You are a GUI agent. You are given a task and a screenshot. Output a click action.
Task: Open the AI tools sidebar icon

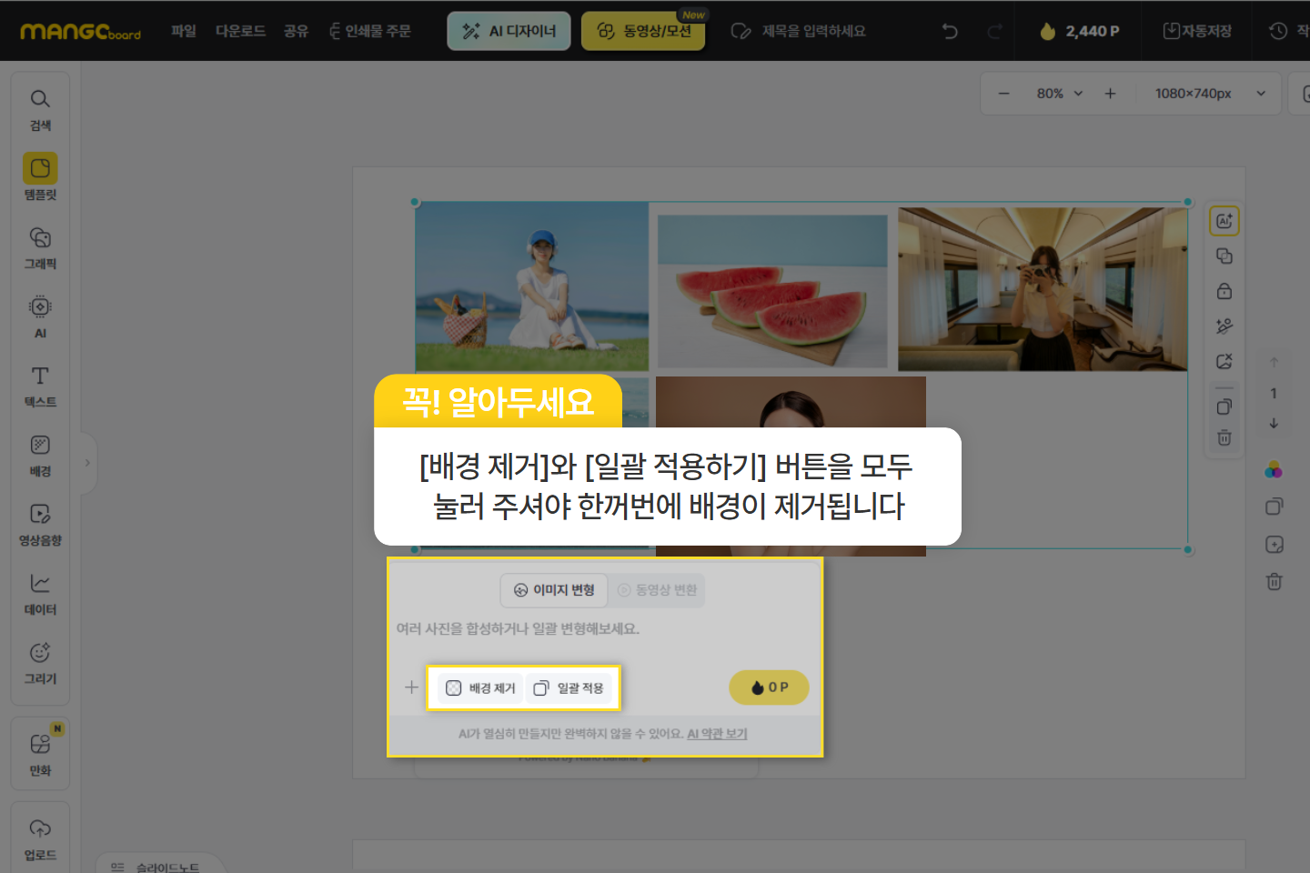tap(40, 316)
